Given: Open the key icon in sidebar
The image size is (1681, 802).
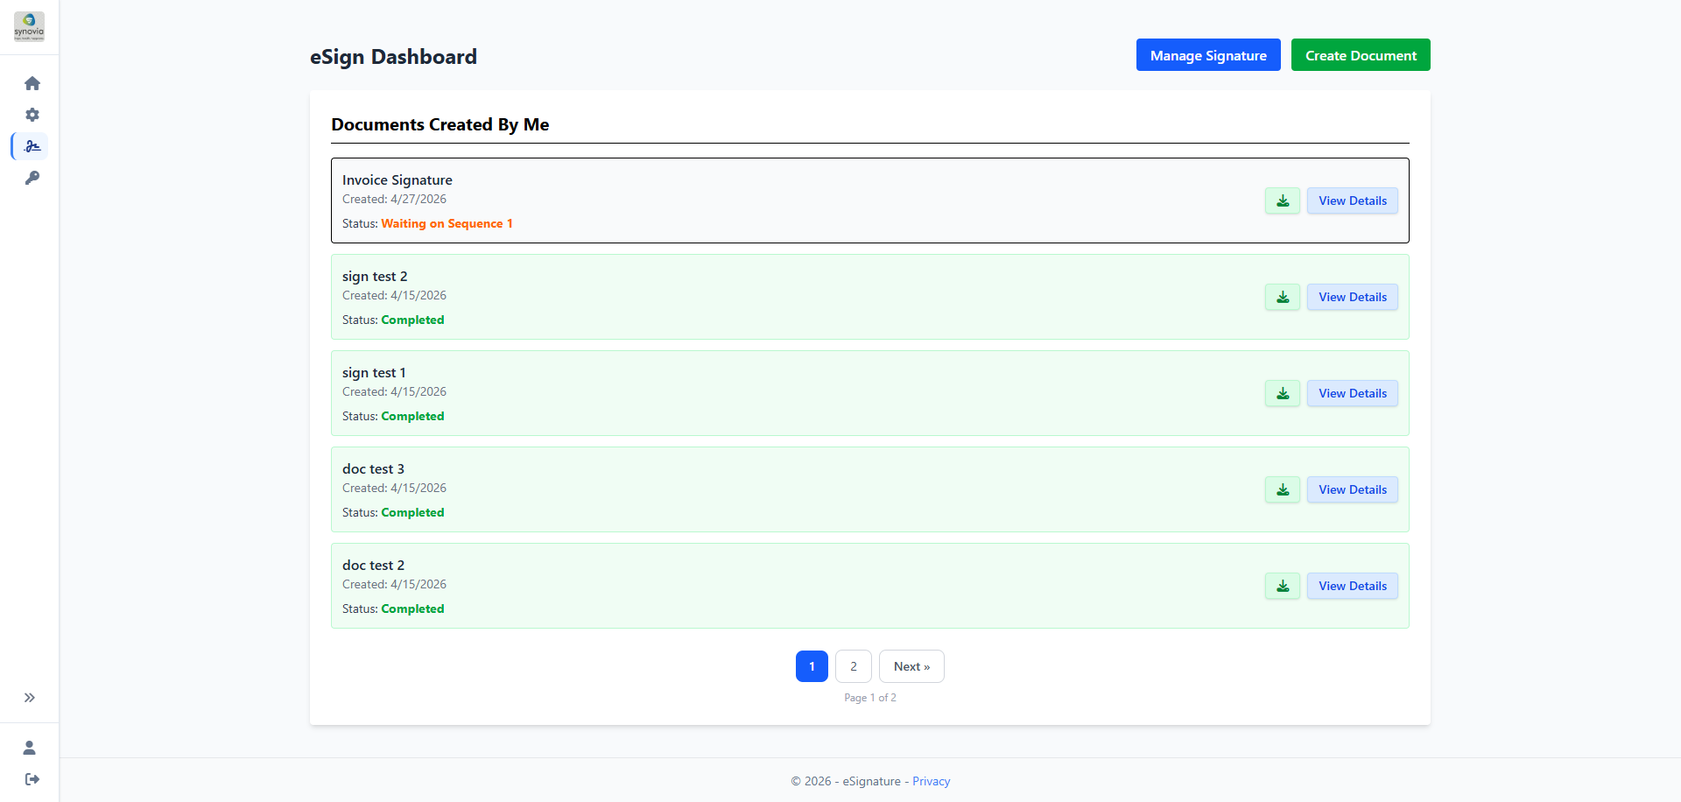Looking at the screenshot, I should pyautogui.click(x=32, y=178).
